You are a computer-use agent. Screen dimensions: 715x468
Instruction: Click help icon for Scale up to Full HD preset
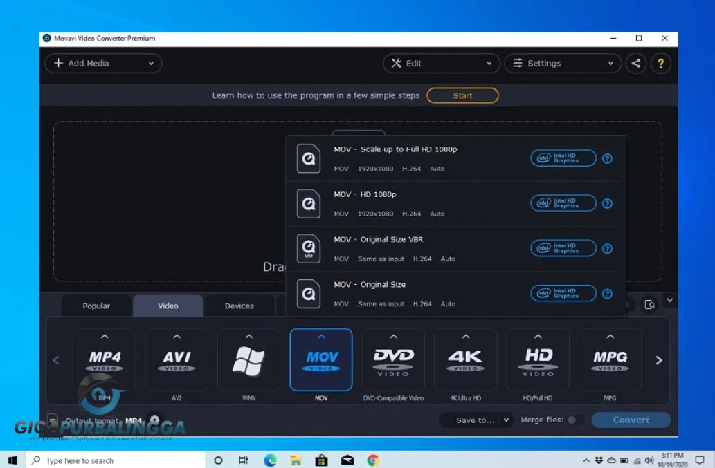607,158
